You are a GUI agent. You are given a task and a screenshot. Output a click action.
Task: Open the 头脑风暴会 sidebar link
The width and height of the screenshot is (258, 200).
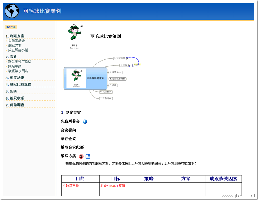(16, 41)
